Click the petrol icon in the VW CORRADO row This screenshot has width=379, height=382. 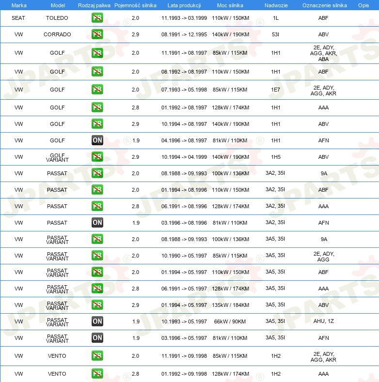tap(97, 34)
